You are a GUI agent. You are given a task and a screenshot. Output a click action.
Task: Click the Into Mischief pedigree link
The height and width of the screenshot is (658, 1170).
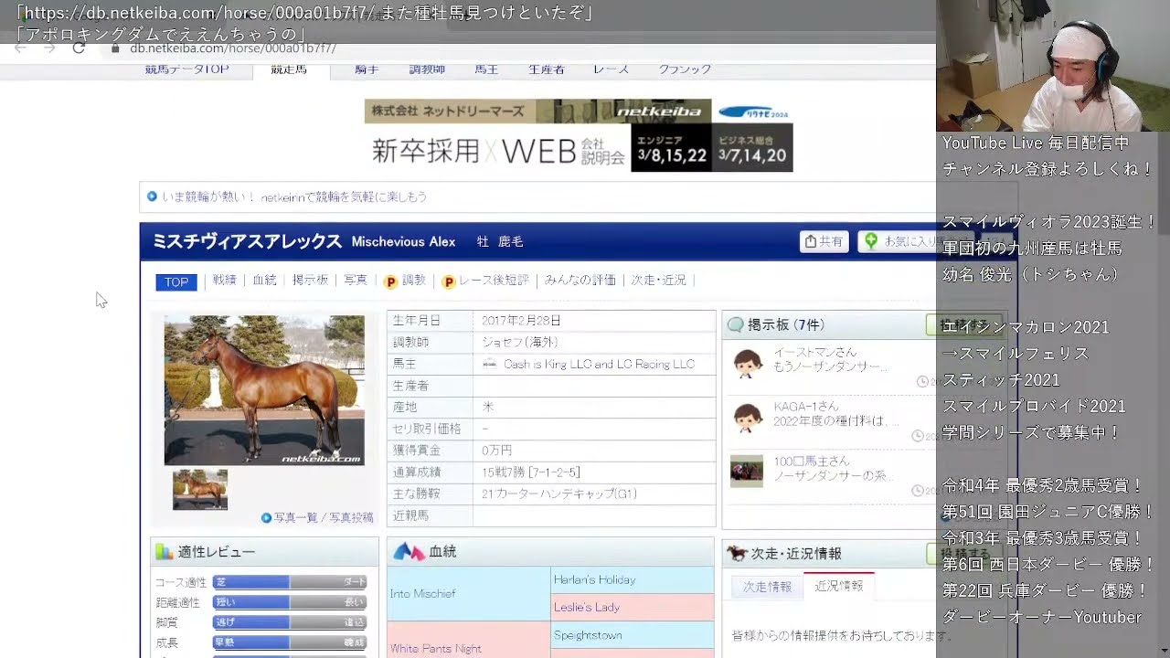423,593
